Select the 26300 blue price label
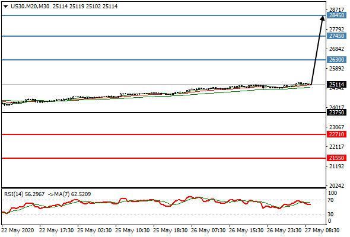 (x=336, y=60)
